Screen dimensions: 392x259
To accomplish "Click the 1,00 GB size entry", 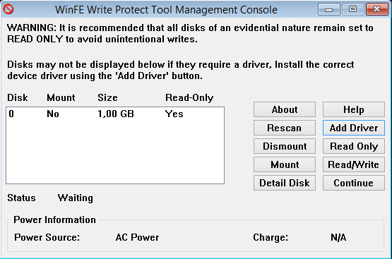I will [x=116, y=114].
